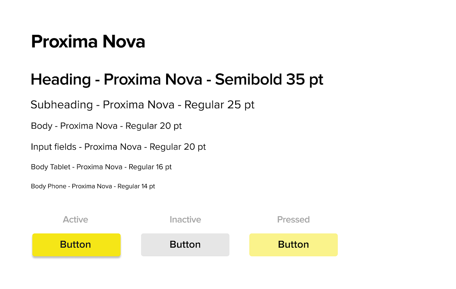Click the grey Inactive Button

(x=185, y=245)
